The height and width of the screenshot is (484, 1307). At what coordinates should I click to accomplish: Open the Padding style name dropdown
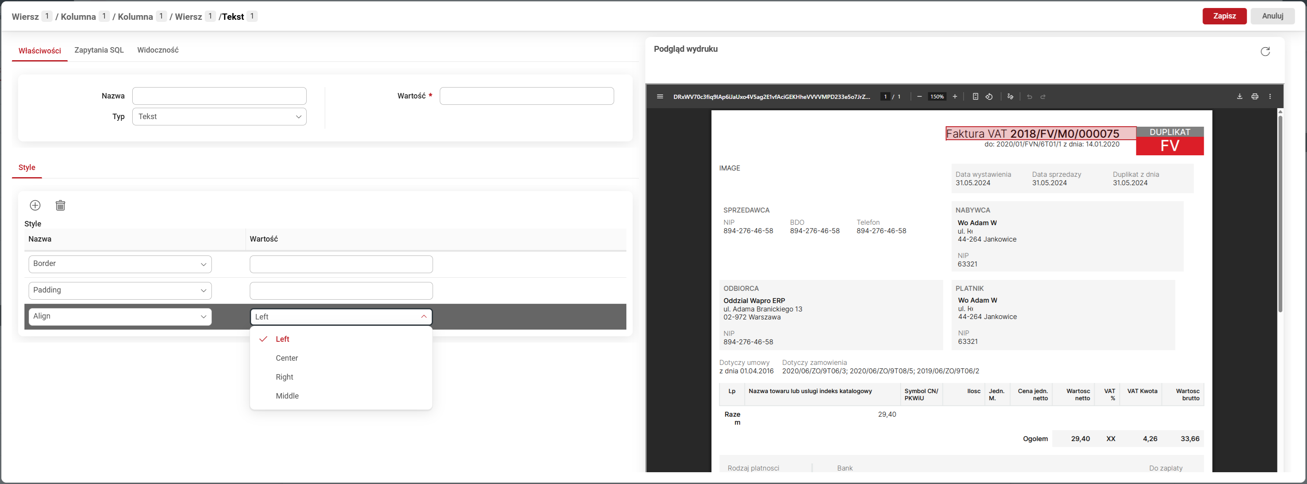tap(120, 290)
